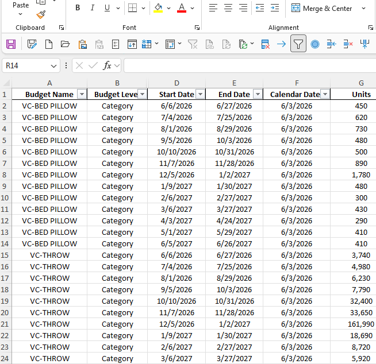Click the Select All corner triangle
Screen dimensions: 376x364
(x=6, y=83)
